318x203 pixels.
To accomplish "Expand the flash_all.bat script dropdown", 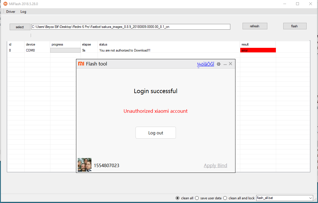I will click(x=311, y=198).
